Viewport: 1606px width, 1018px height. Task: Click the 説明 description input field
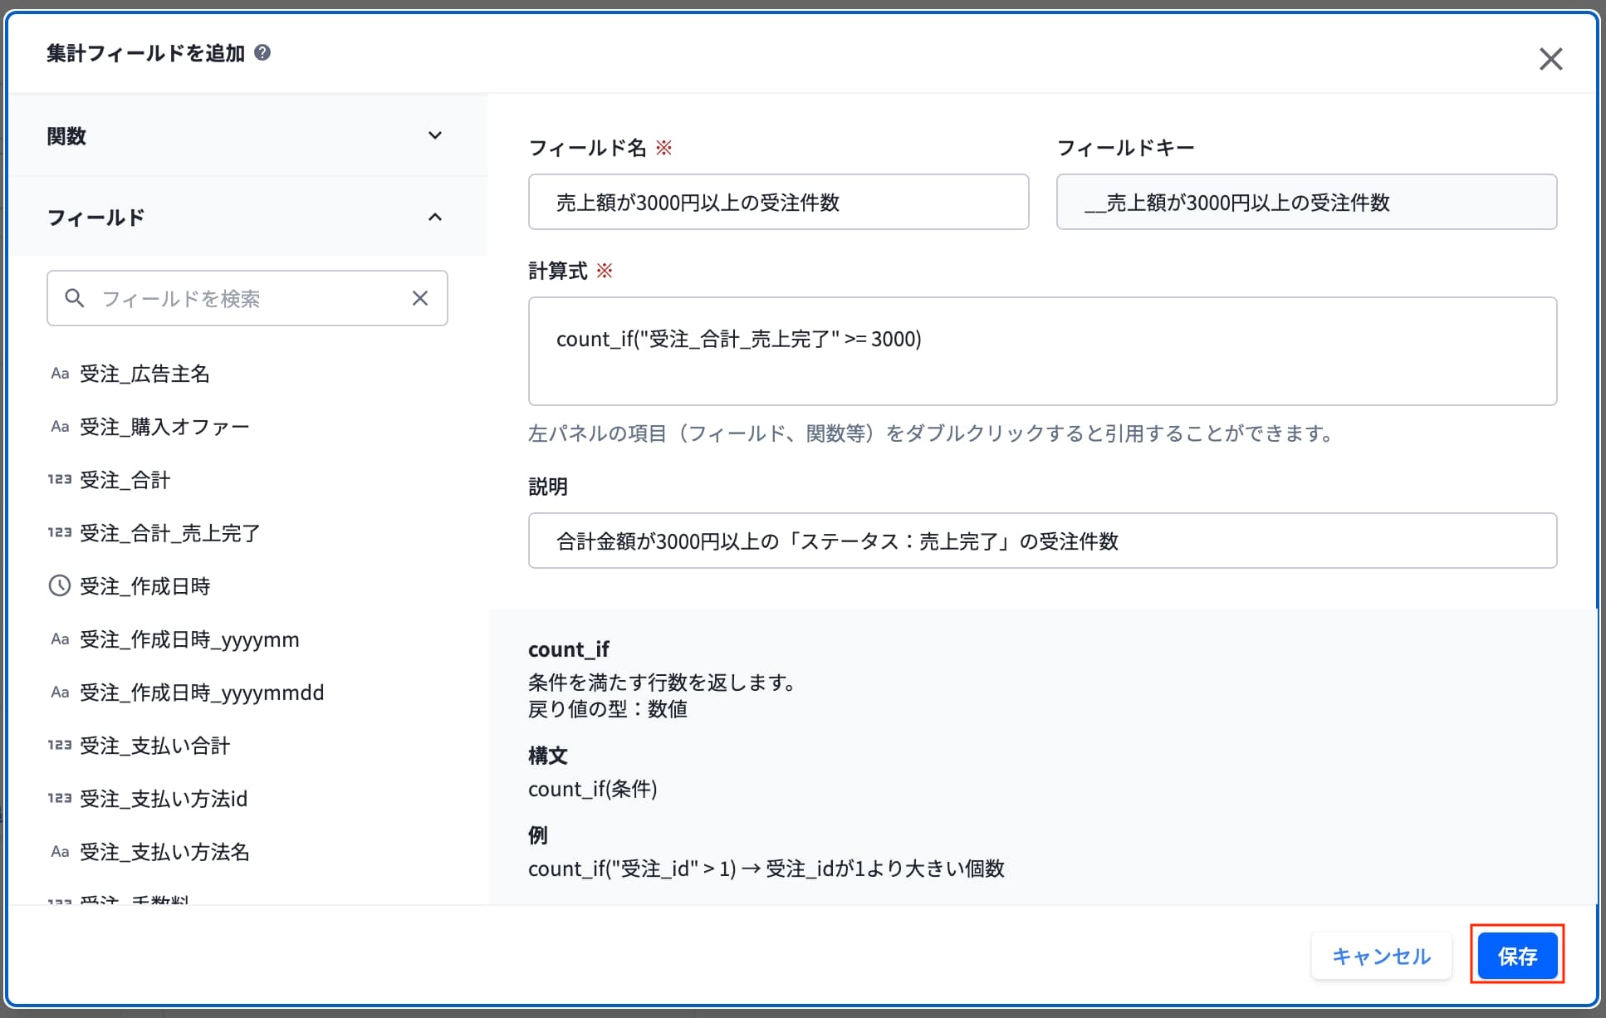tap(1042, 541)
